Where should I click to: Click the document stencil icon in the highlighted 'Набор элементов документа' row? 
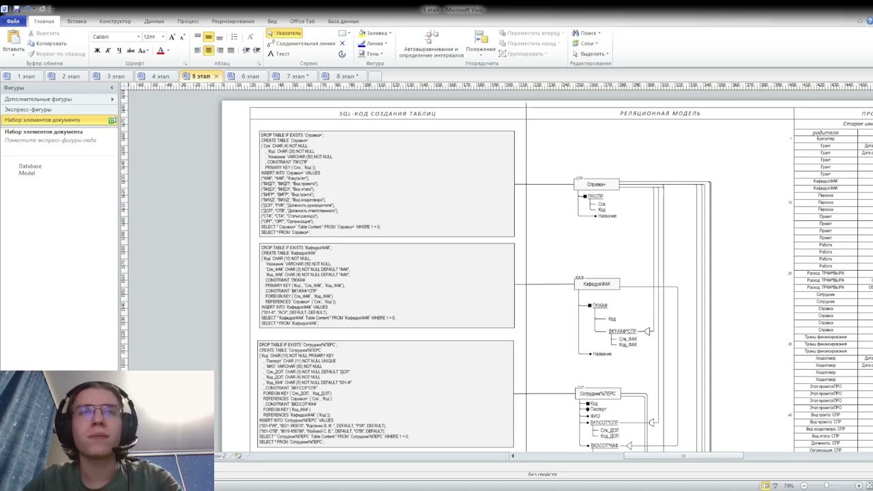(112, 120)
